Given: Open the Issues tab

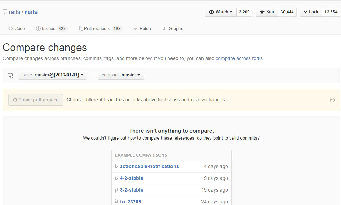Looking at the screenshot, I should pyautogui.click(x=51, y=29).
